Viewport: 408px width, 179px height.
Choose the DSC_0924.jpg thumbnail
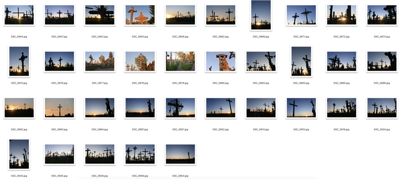click(382, 108)
